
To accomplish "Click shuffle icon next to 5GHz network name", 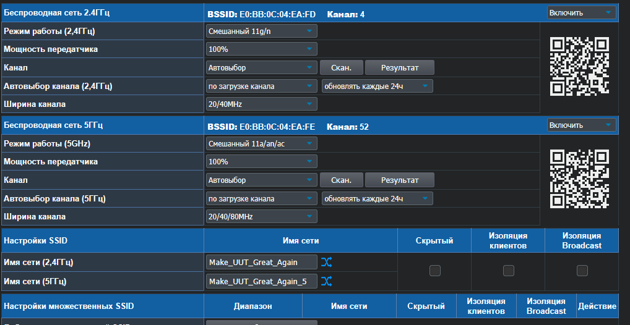I will [x=327, y=282].
